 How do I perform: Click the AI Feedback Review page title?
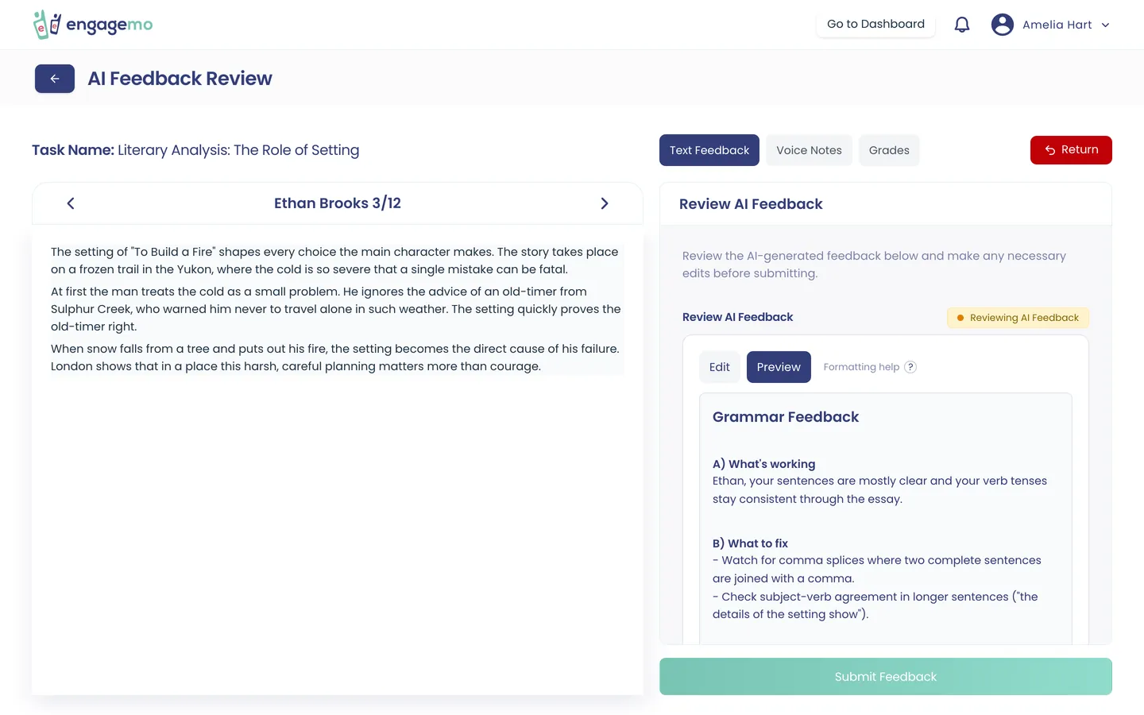click(x=180, y=79)
